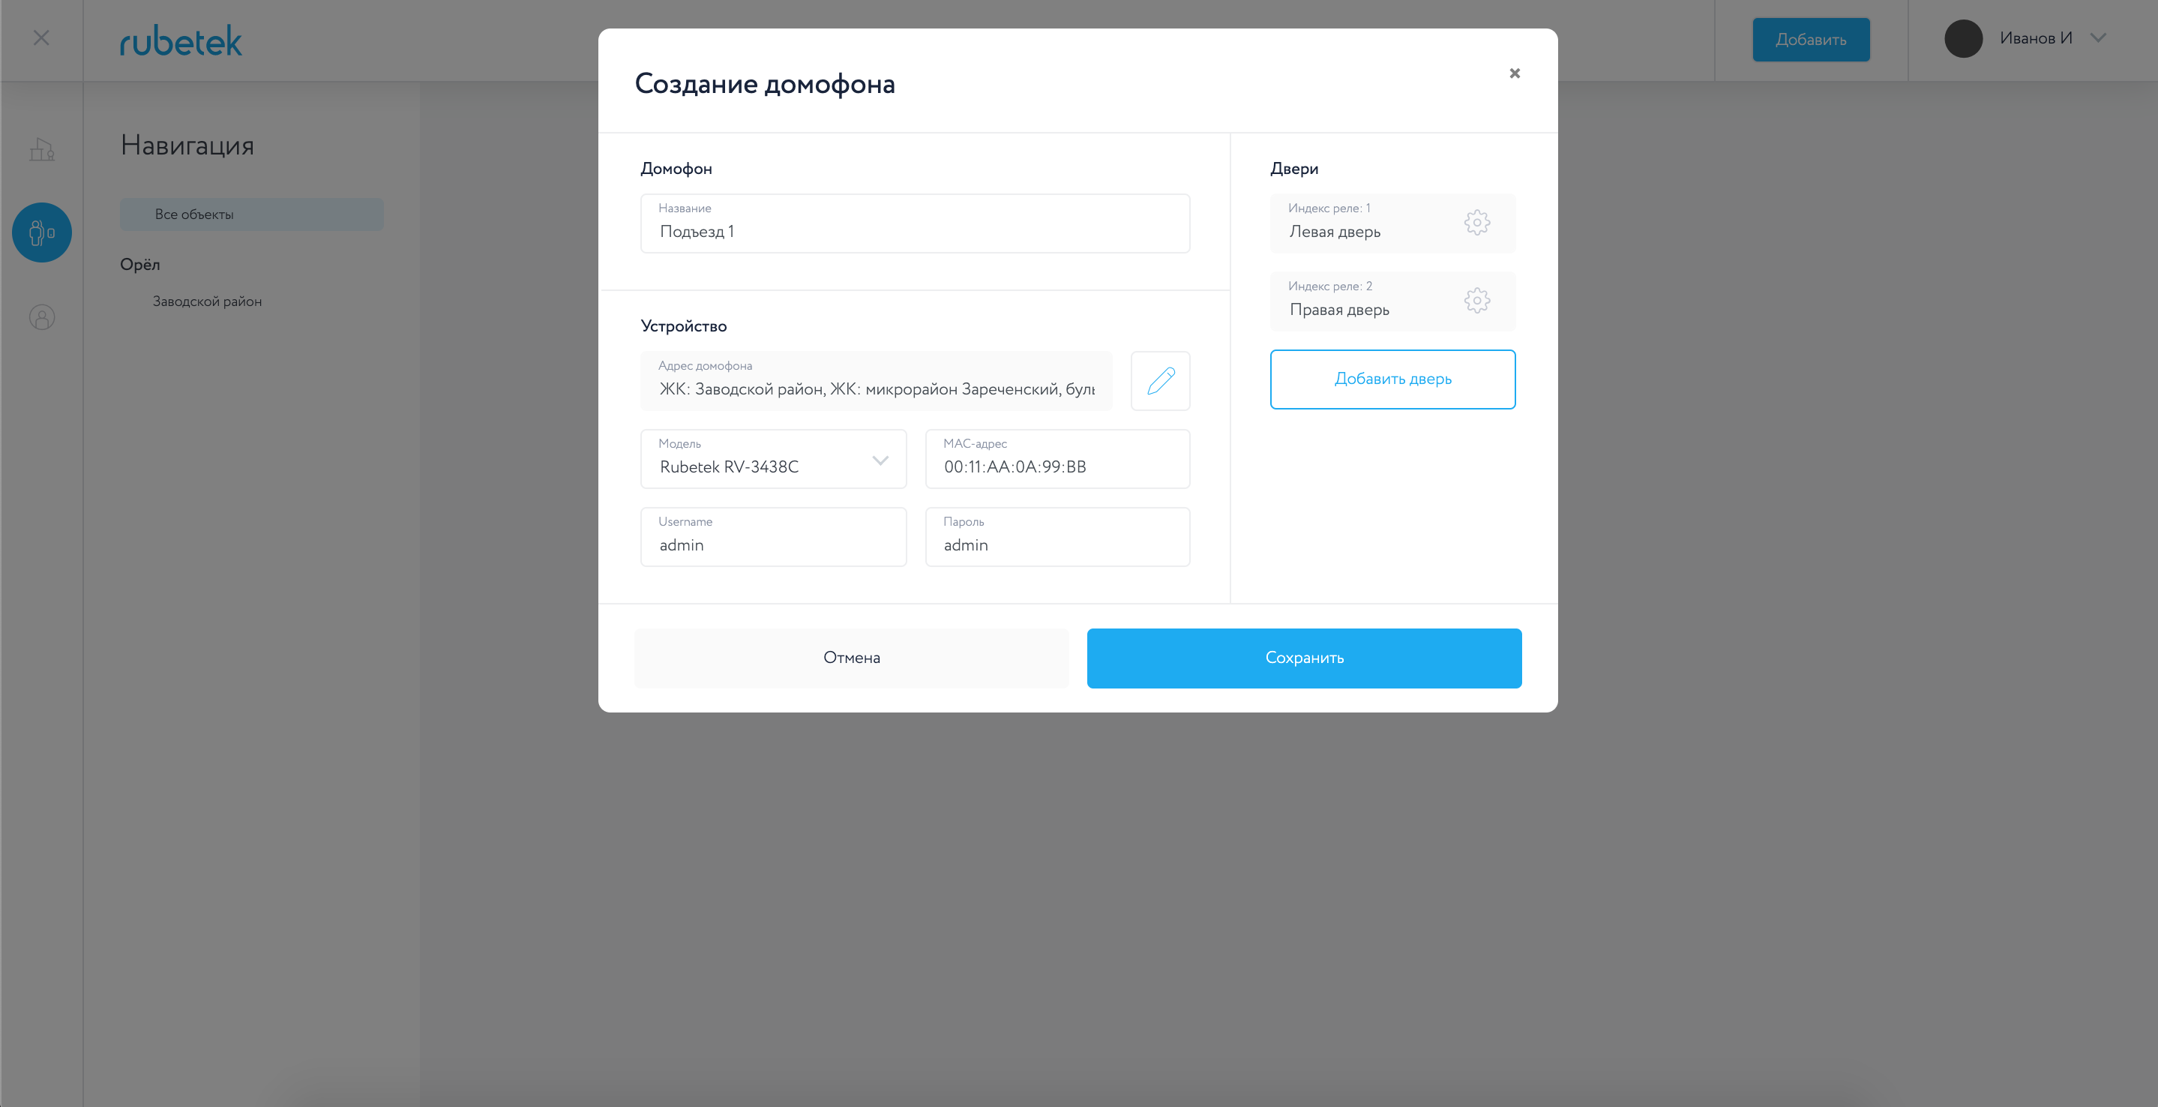Viewport: 2158px width, 1107px height.
Task: Click the Добавить button in top right
Action: click(1811, 38)
